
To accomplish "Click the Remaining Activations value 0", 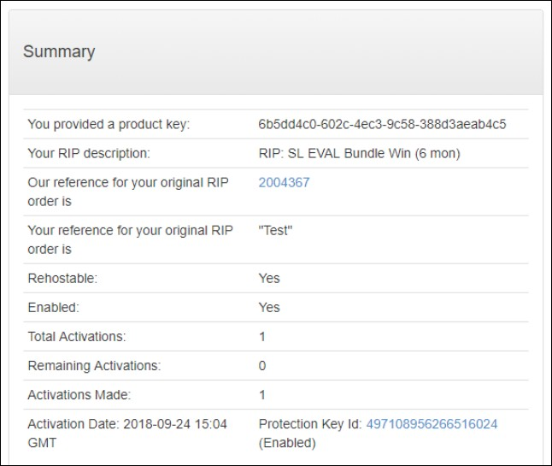I will coord(262,365).
